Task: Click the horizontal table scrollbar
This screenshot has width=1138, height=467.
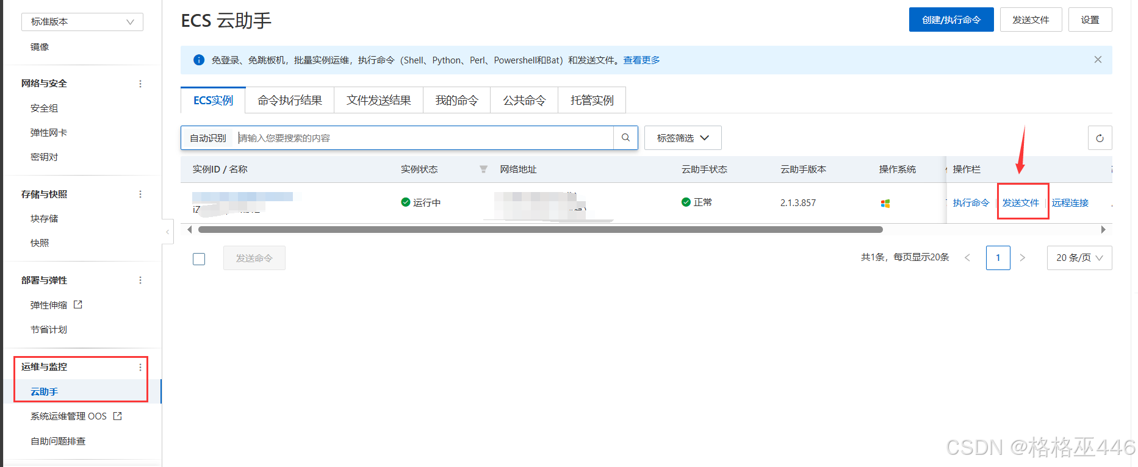Action: 540,230
